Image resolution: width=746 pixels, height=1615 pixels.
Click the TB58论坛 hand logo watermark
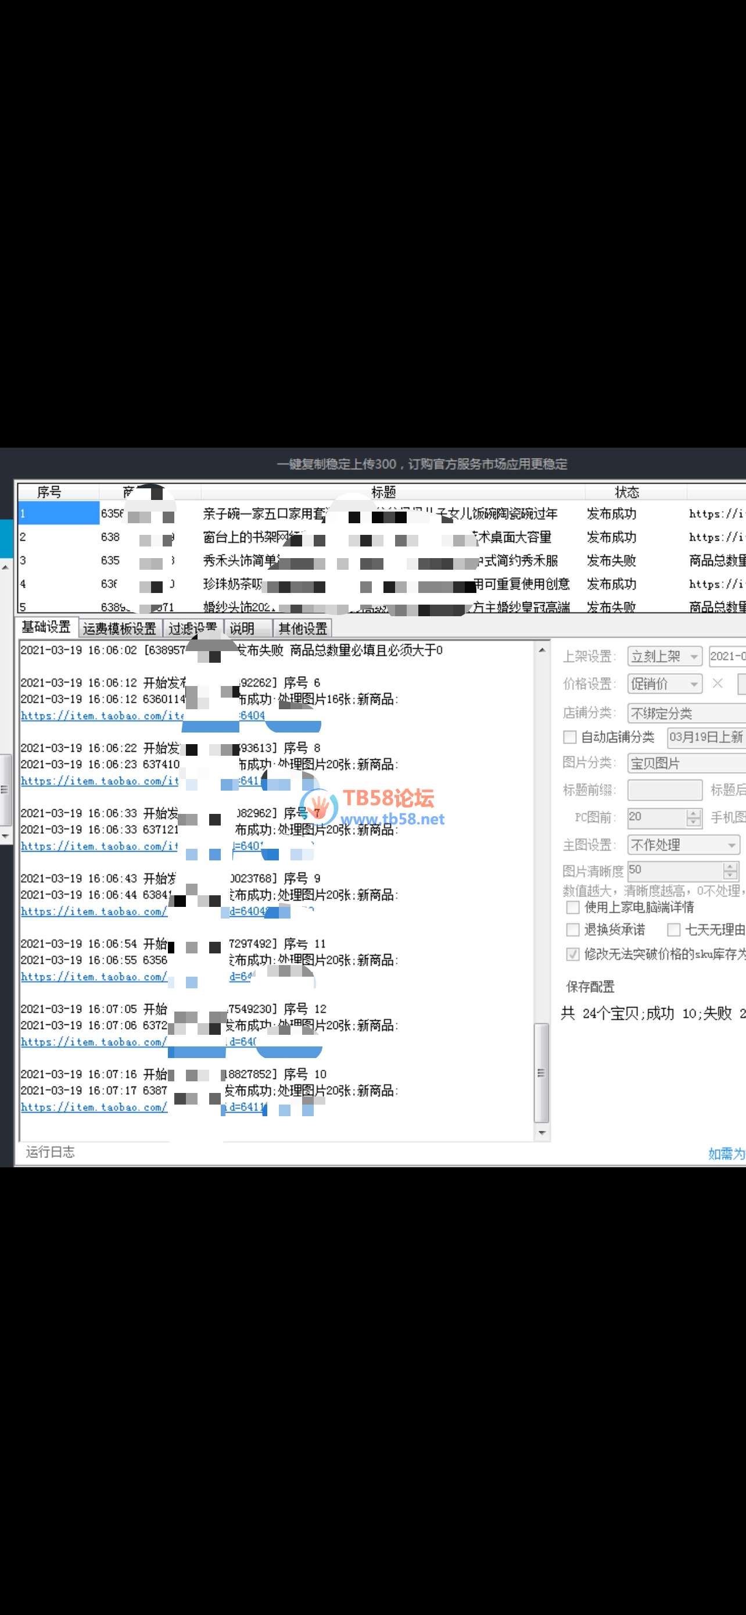click(x=319, y=805)
